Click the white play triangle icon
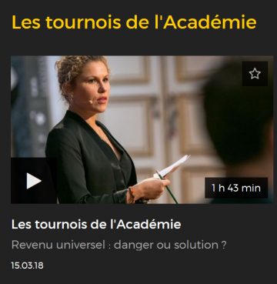Viewport: 277px width, 284px height. click(x=34, y=181)
